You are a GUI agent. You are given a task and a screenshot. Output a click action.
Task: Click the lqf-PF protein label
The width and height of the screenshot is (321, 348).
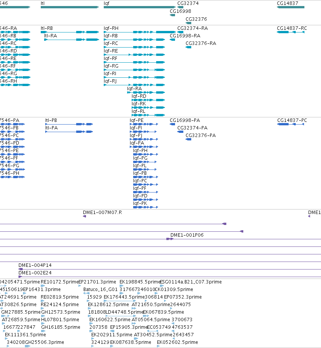(140, 188)
